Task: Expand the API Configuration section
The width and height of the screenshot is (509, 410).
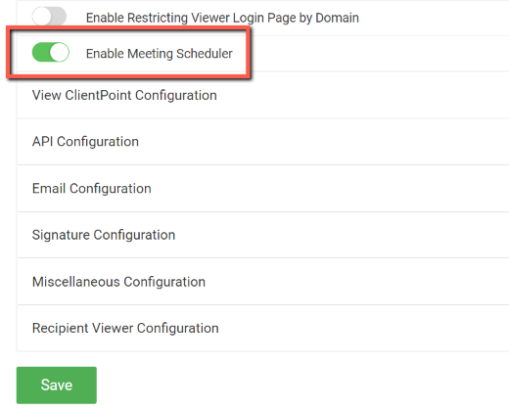Action: pyautogui.click(x=263, y=142)
